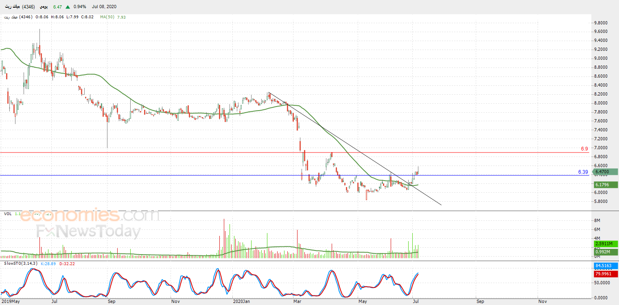Click the 8.0000 price axis label
This screenshot has height=305, width=619.
(602, 103)
